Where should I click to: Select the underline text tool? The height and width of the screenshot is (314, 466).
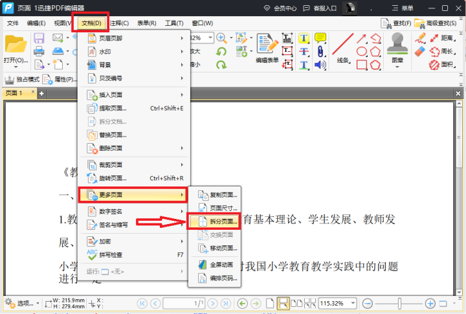304,65
